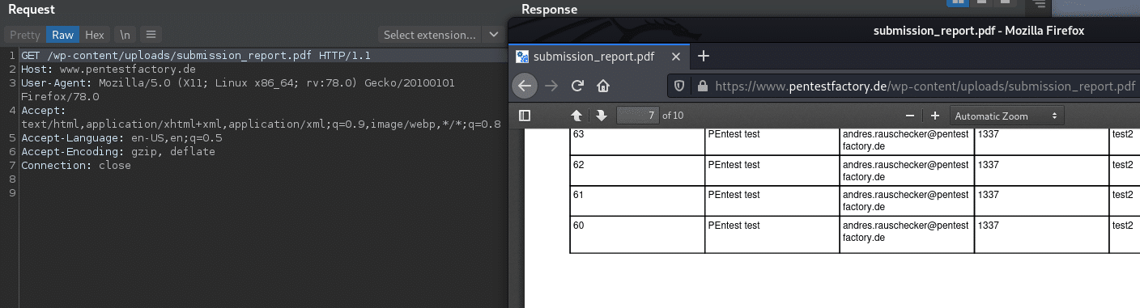This screenshot has height=308, width=1140.
Task: Click the PDF page number field
Action: 638,116
